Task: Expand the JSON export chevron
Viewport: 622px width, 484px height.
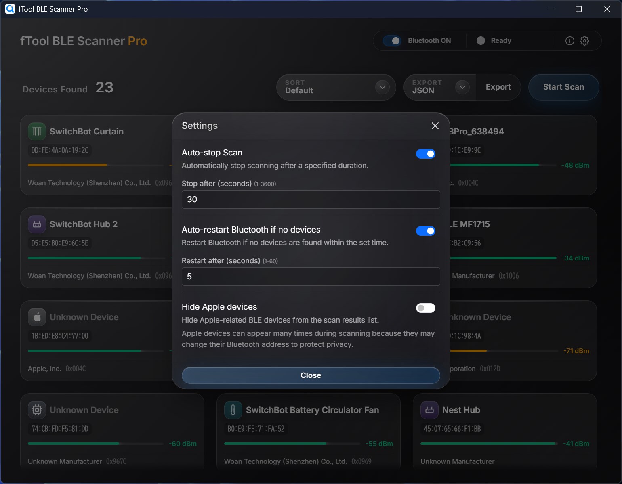Action: (463, 87)
